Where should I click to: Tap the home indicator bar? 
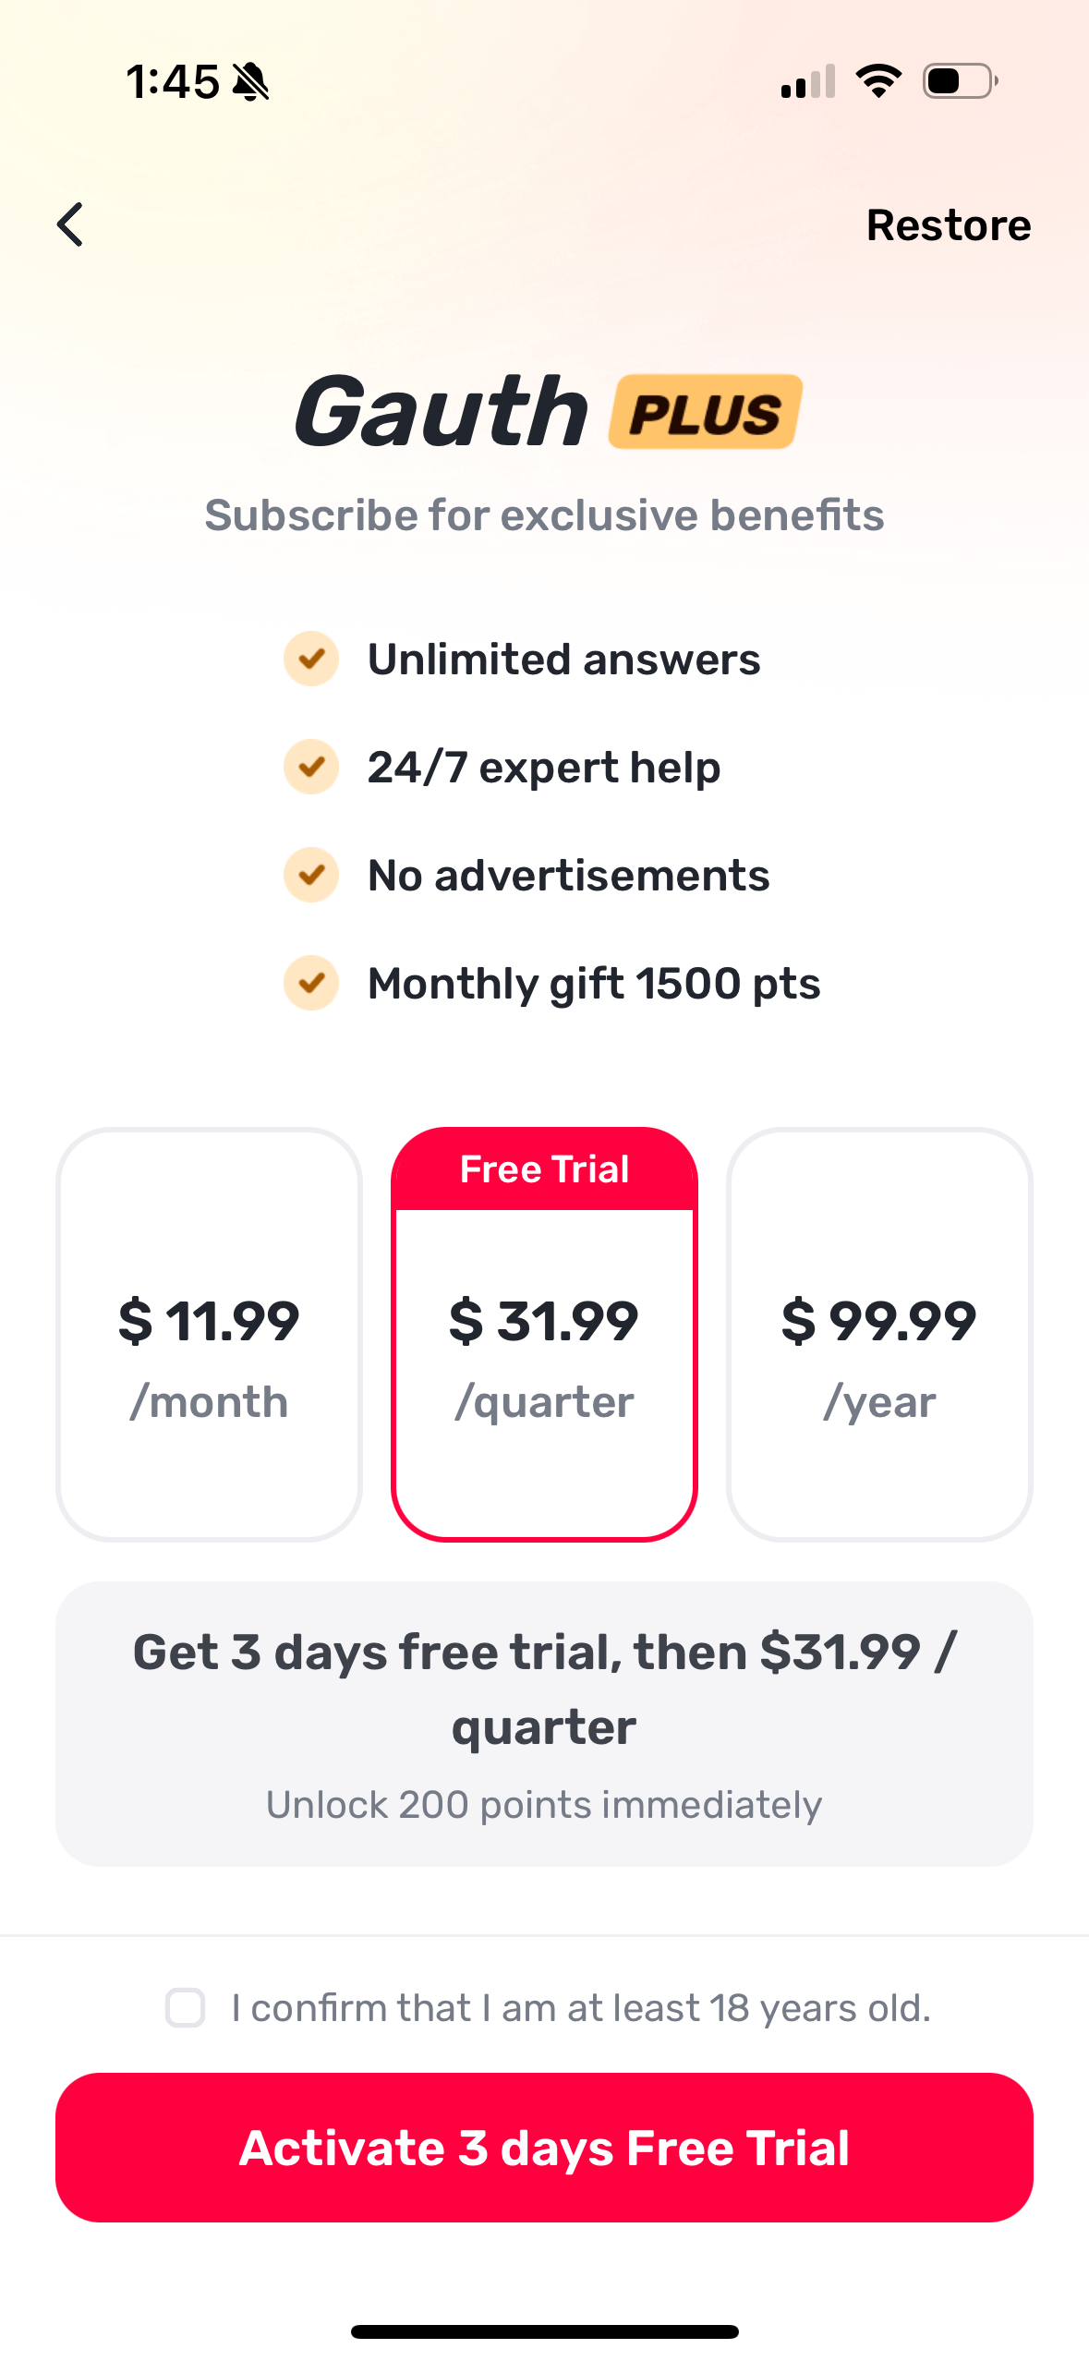pyautogui.click(x=544, y=2331)
